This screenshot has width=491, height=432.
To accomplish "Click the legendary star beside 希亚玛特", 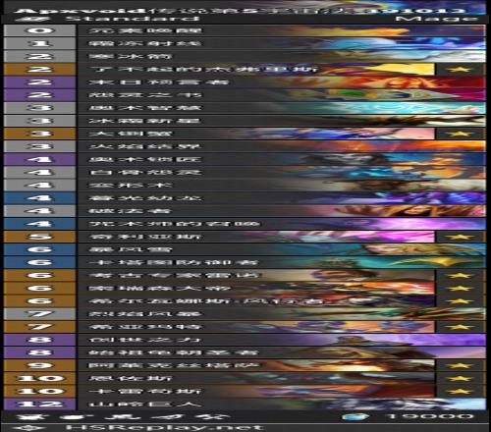I will 460,327.
